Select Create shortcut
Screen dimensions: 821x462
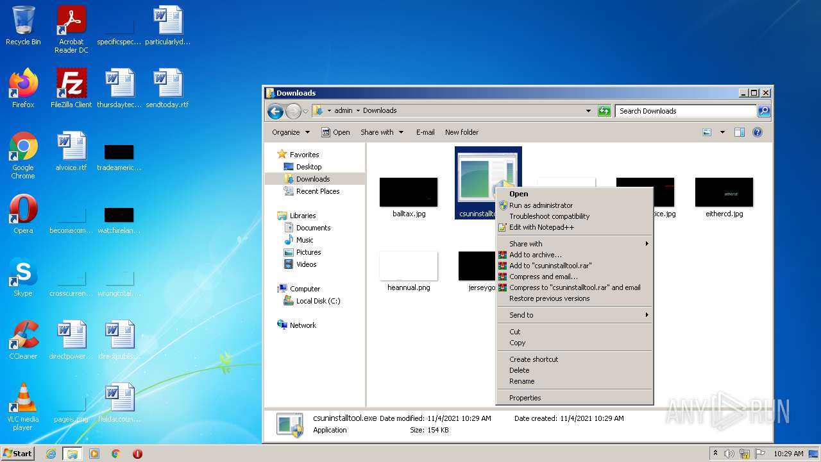(575, 359)
